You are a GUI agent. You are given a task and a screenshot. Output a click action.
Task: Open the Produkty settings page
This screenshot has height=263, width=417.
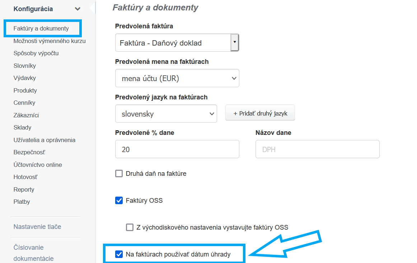coord(25,90)
